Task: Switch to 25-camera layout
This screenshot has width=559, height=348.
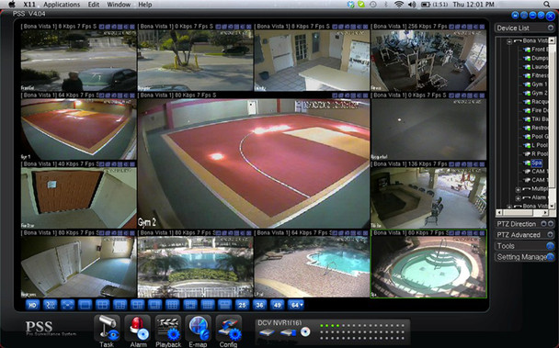Action: point(243,305)
